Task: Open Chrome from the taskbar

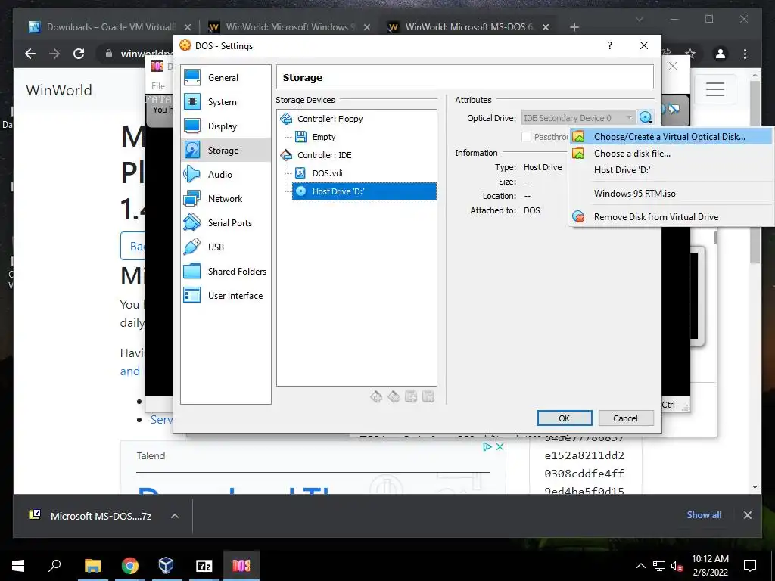Action: pyautogui.click(x=129, y=566)
